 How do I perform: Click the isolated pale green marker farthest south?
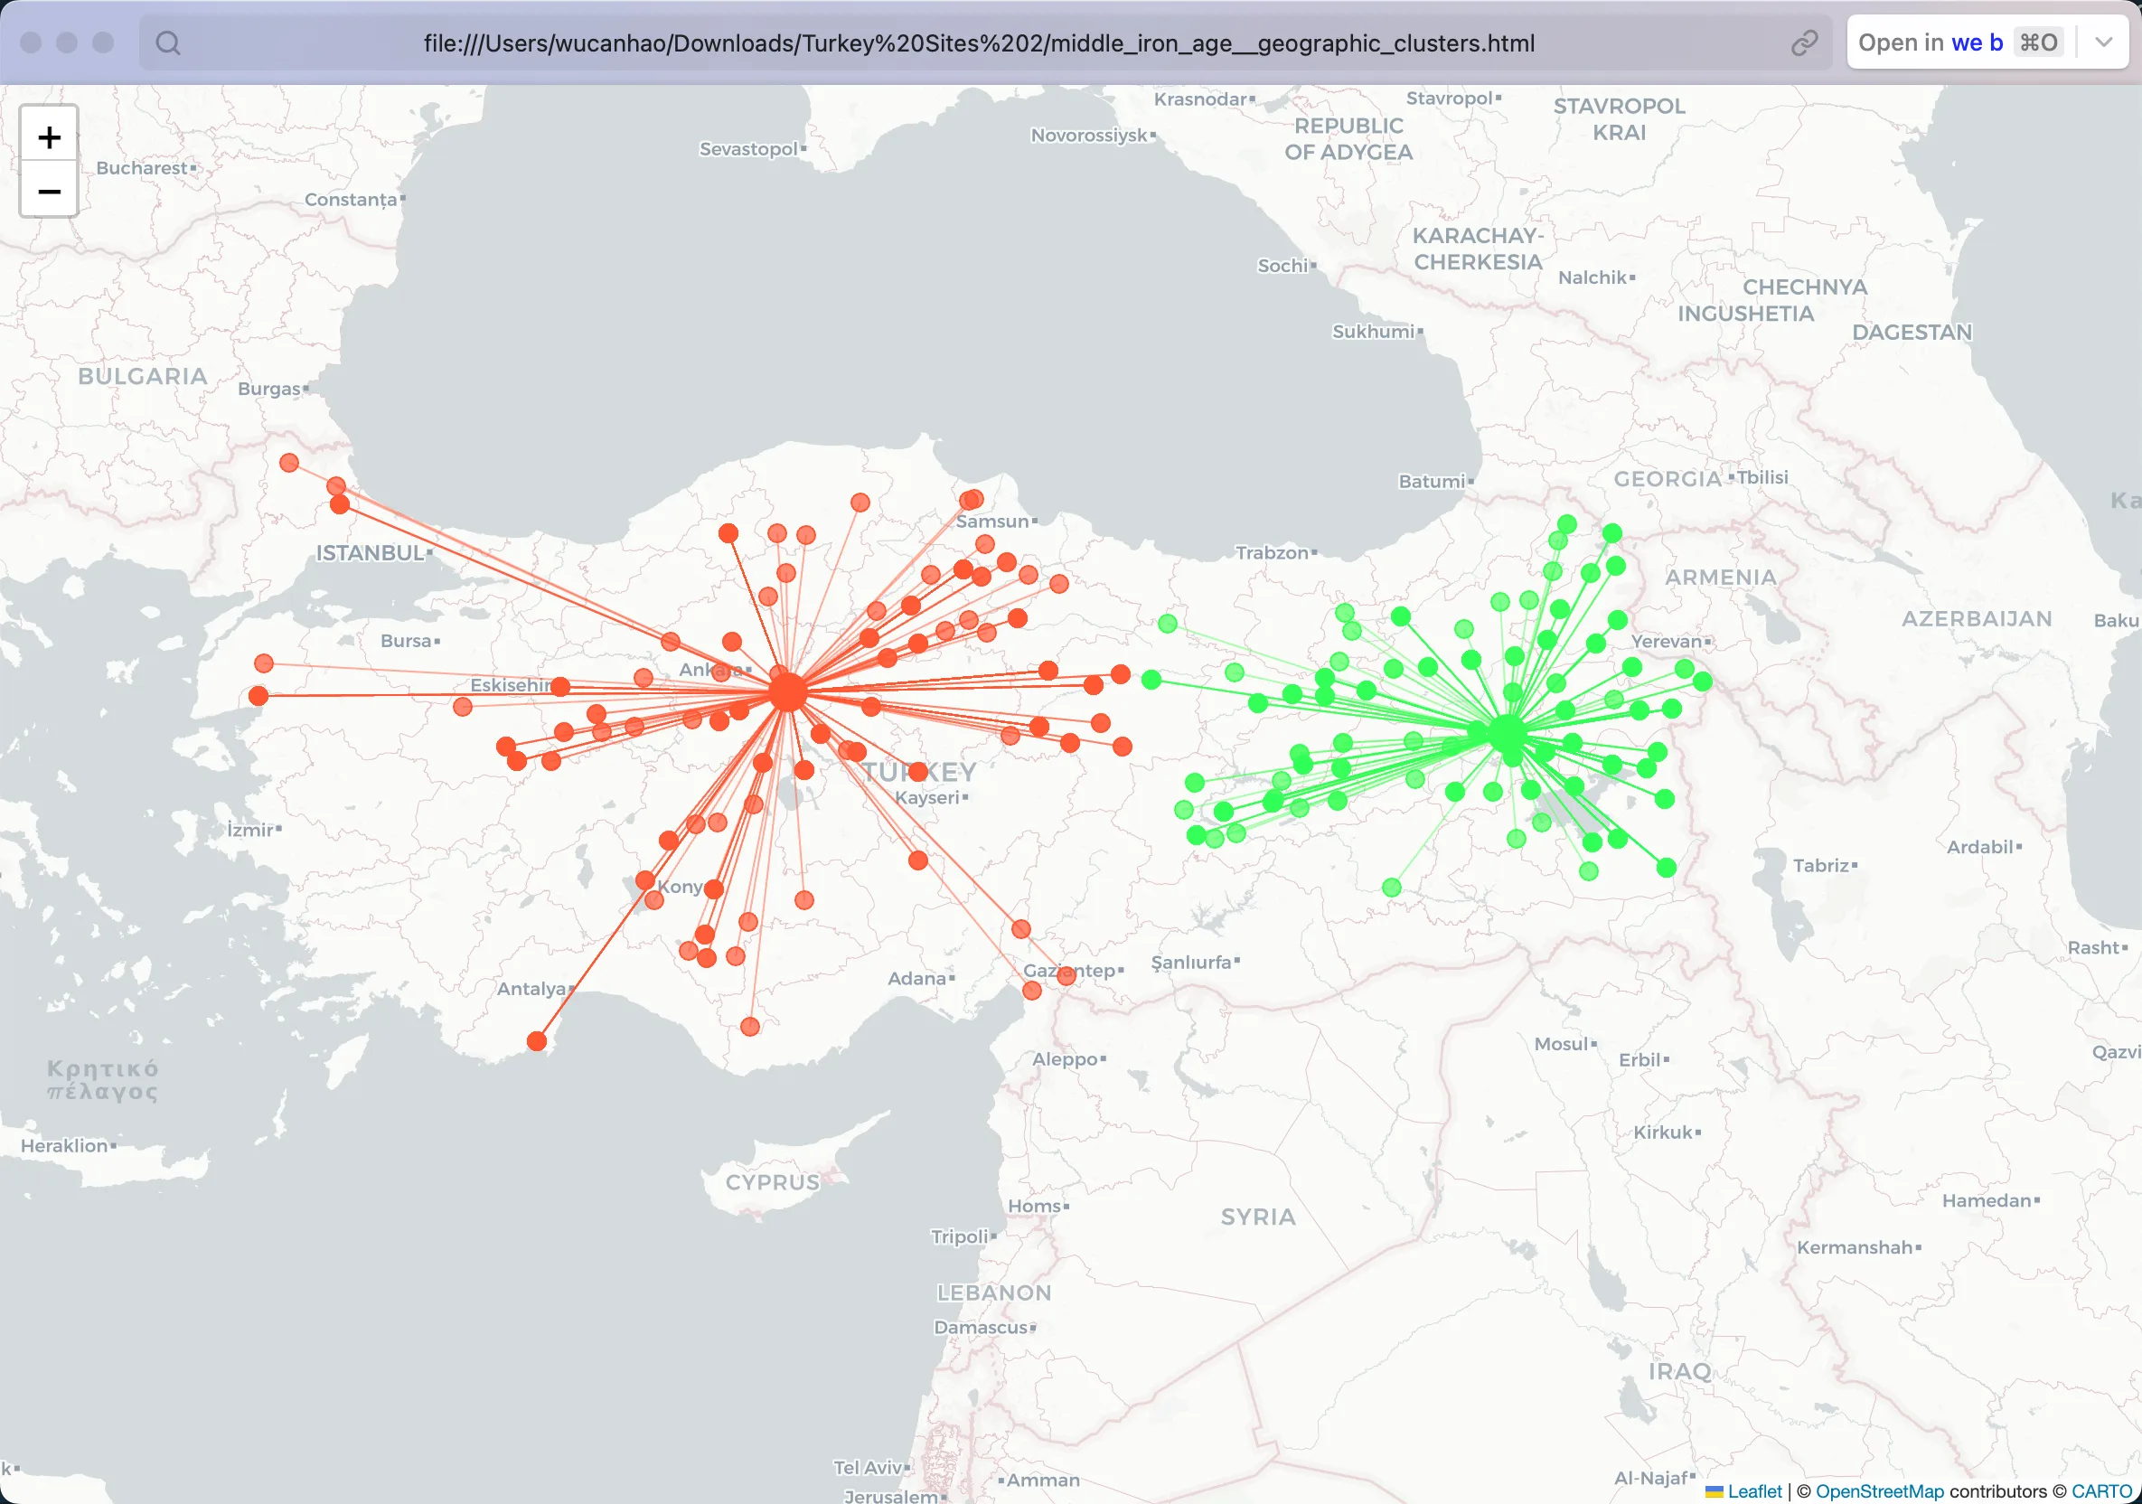coord(1392,888)
